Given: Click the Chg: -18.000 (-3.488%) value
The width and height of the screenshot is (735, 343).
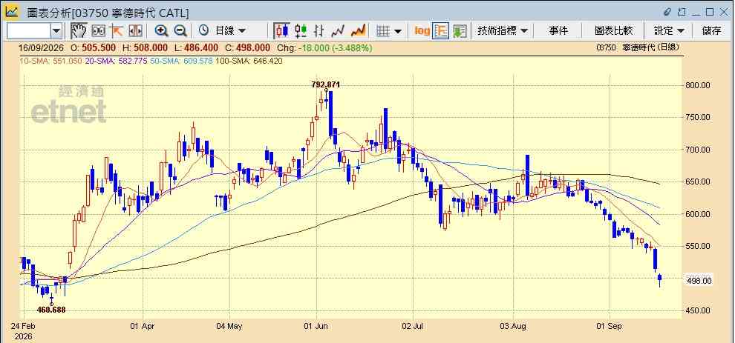Looking at the screenshot, I should pyautogui.click(x=325, y=47).
